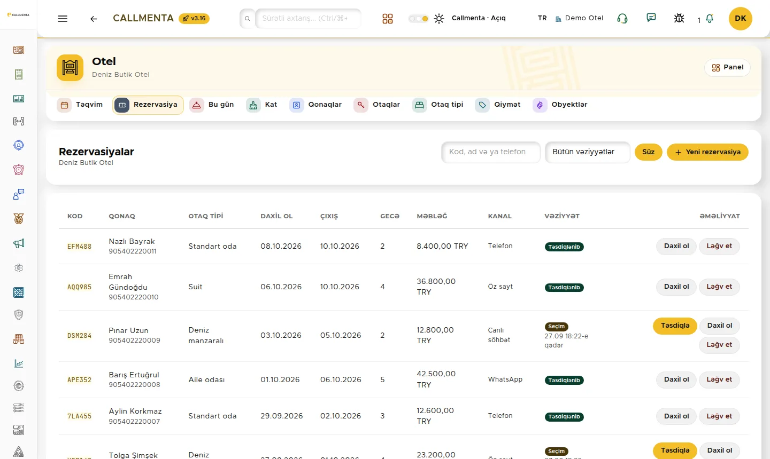The height and width of the screenshot is (459, 770).
Task: Click Ləğv et for reservation AQQ985
Action: coord(719,287)
